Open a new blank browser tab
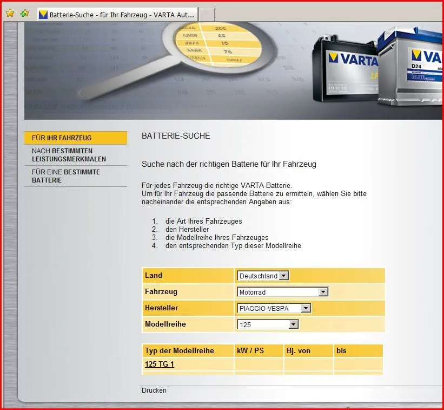 (x=207, y=15)
